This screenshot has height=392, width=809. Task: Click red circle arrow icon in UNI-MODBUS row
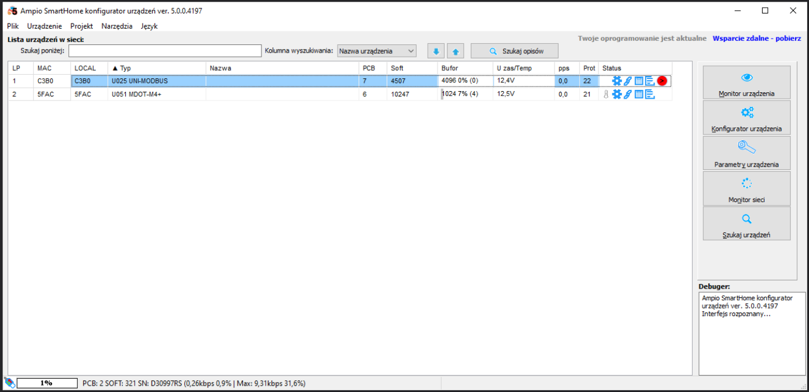click(x=662, y=81)
